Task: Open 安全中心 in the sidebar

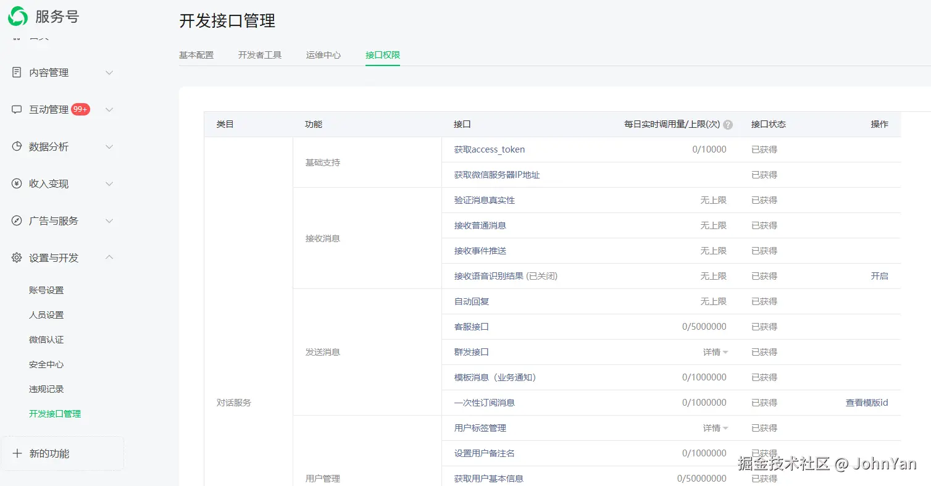Action: pos(46,364)
